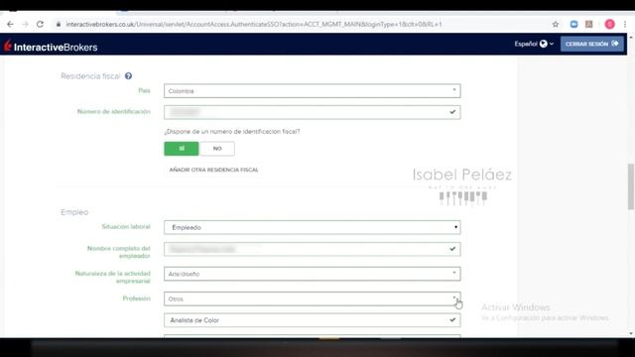
Task: Open the Residencia fiscal help question mark
Action: point(128,76)
